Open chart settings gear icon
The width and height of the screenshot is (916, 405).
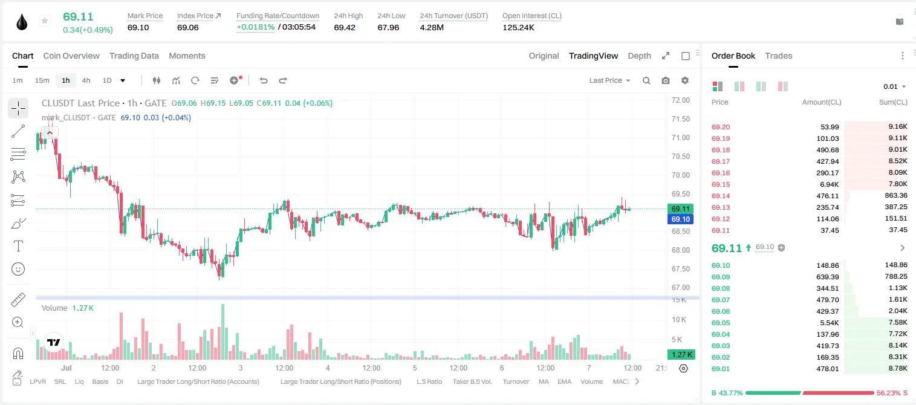685,80
